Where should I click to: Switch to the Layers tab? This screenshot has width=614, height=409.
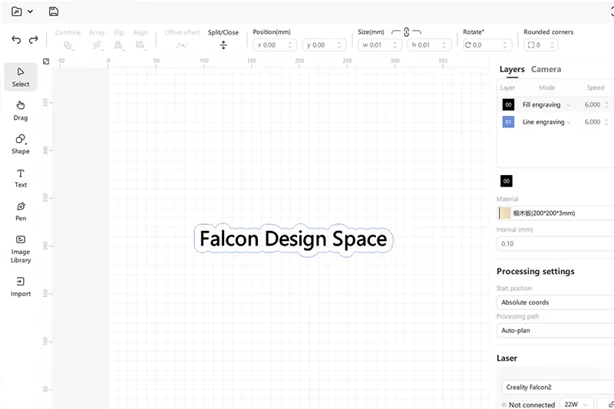point(512,69)
